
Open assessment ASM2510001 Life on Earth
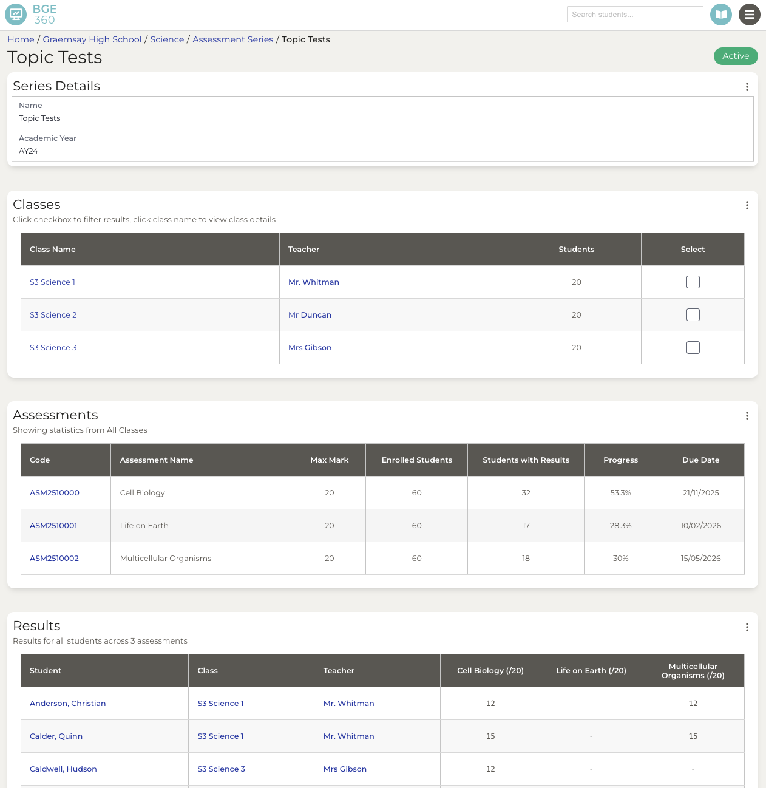pos(53,525)
